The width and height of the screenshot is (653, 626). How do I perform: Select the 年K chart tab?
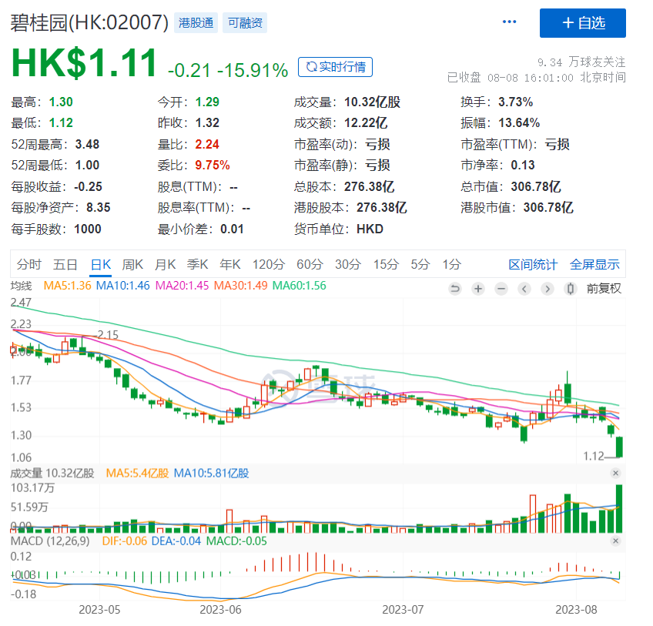click(230, 264)
